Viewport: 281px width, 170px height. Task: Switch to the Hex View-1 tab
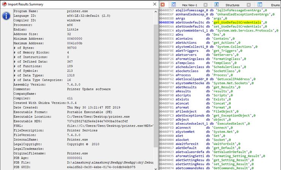pyautogui.click(x=189, y=5)
